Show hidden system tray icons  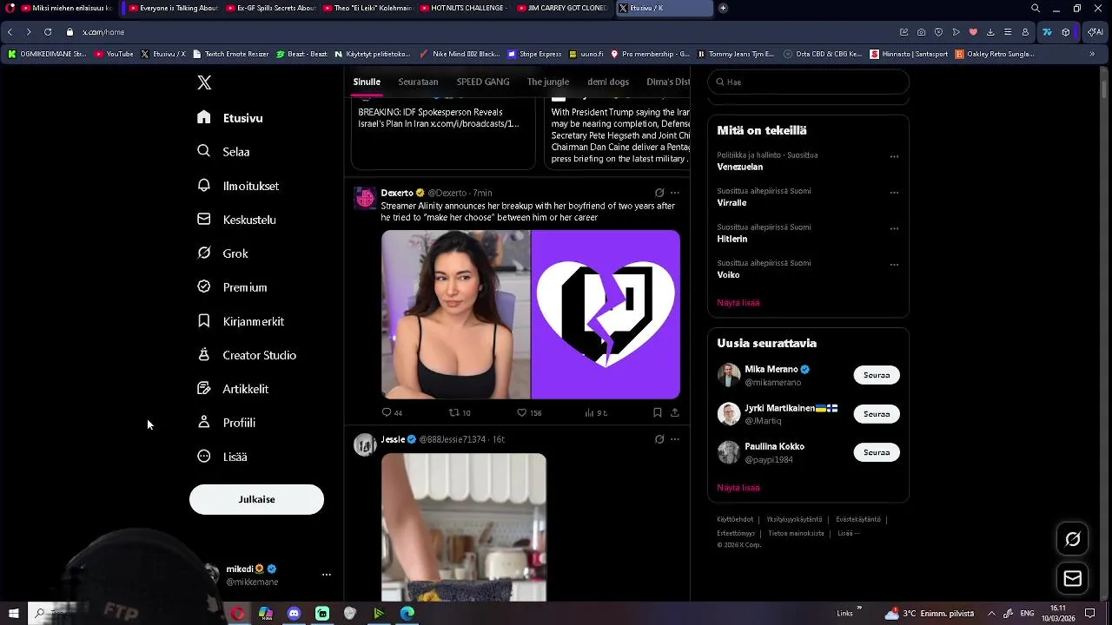(991, 613)
